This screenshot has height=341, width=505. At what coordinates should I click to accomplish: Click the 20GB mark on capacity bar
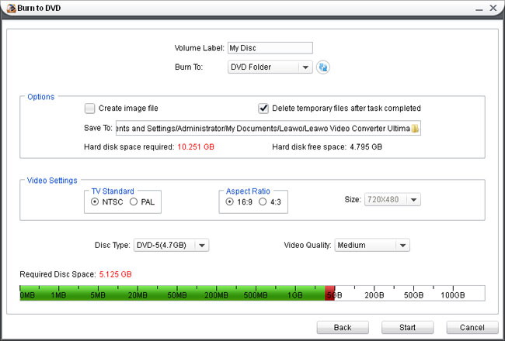click(374, 295)
